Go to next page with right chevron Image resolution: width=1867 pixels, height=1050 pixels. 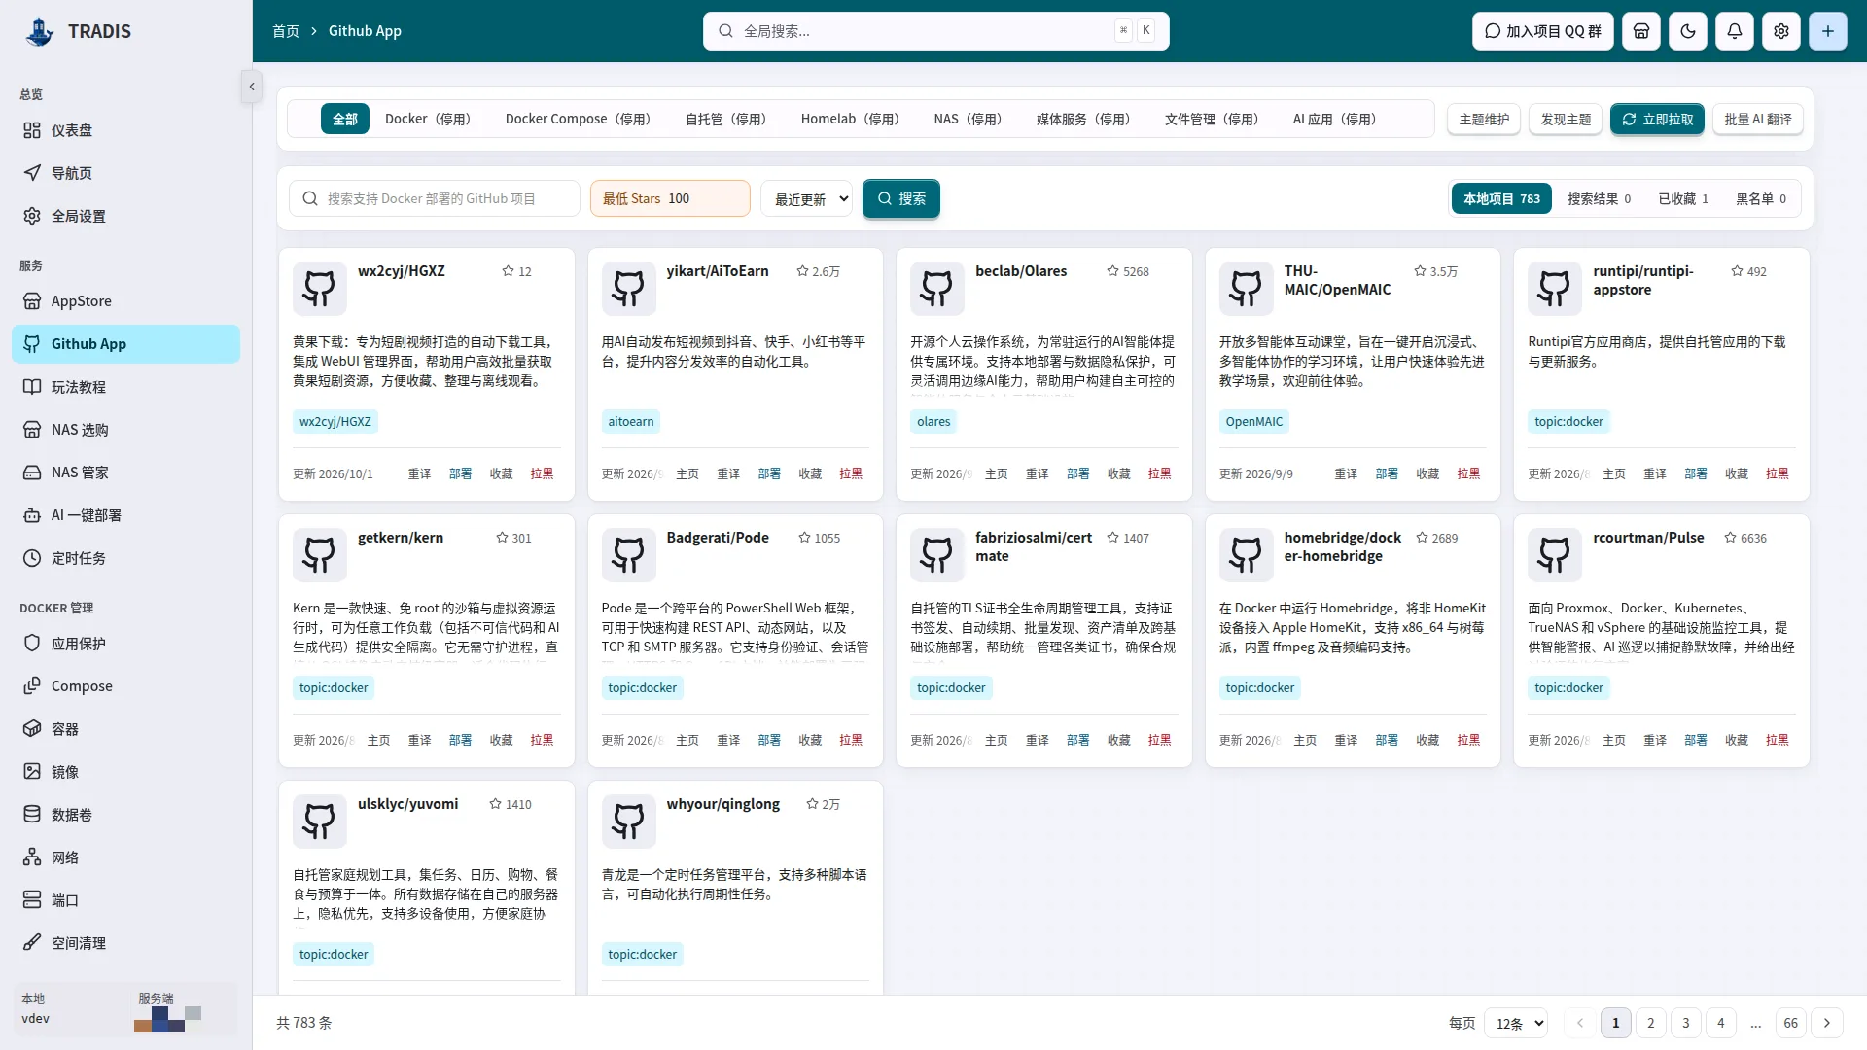coord(1827,1023)
